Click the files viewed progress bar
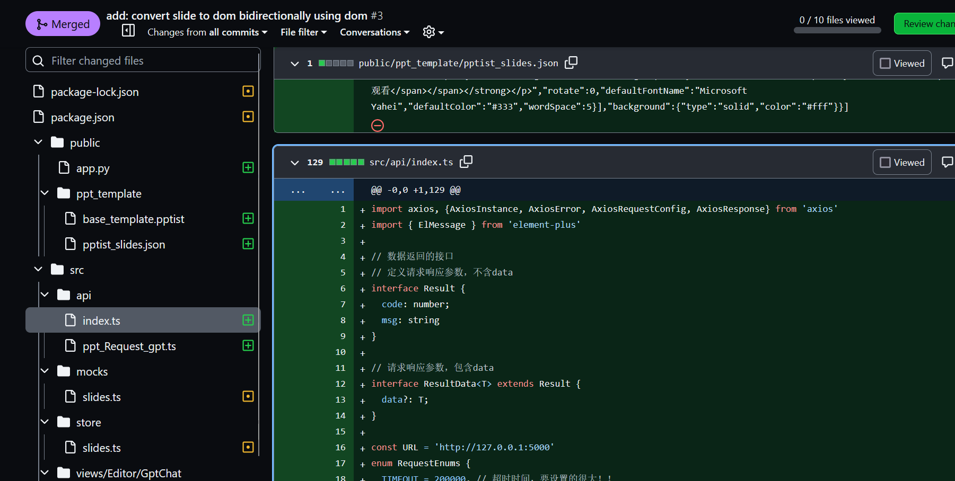 (x=837, y=30)
